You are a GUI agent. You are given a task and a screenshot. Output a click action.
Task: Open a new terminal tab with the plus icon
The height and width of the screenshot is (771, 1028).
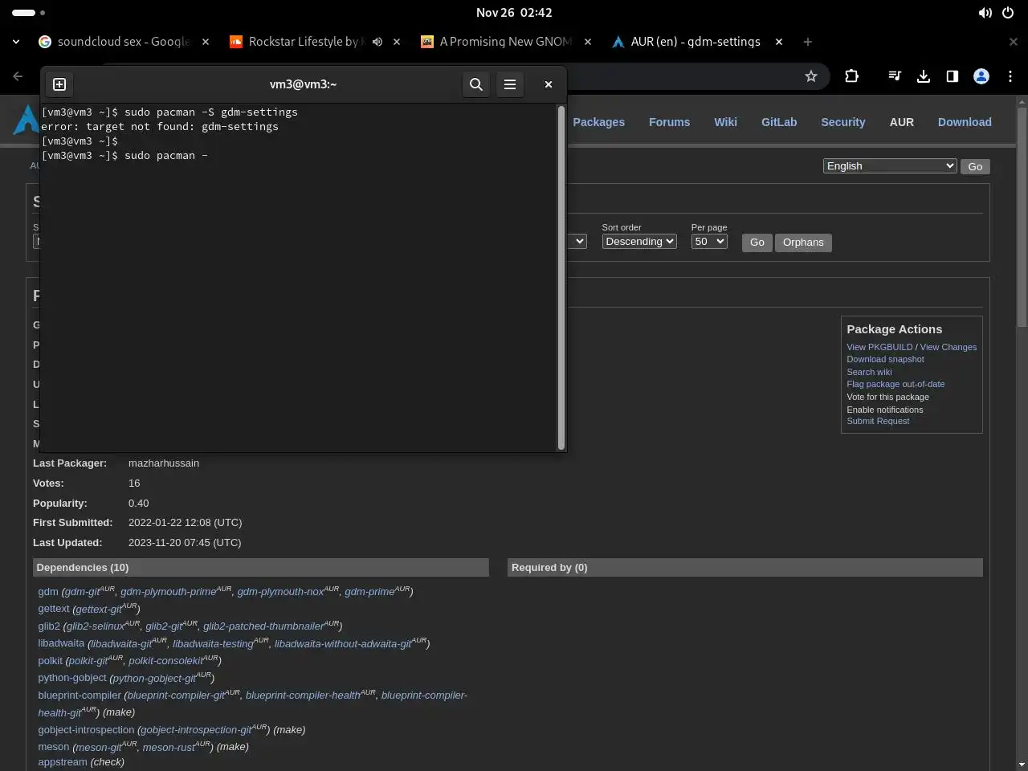[59, 84]
